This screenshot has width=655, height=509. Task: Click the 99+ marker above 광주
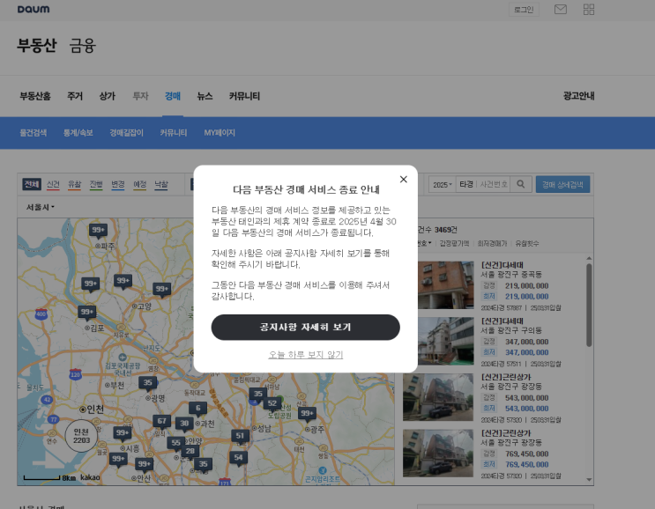307,414
